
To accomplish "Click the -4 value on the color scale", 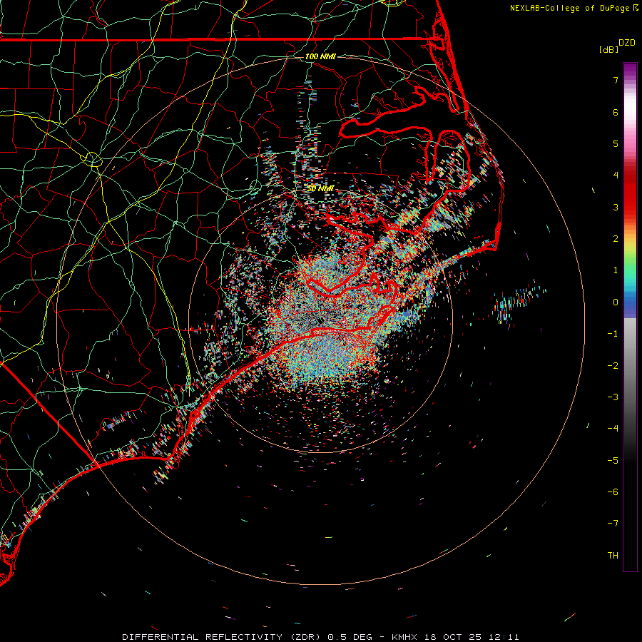I will (x=613, y=429).
